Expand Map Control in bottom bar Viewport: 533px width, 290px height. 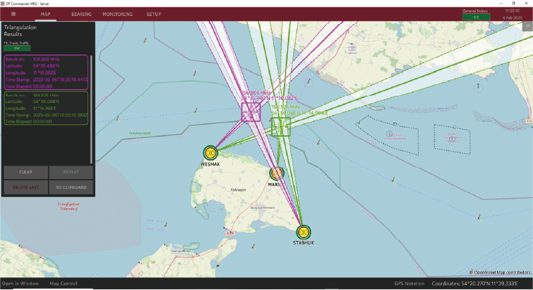click(63, 284)
